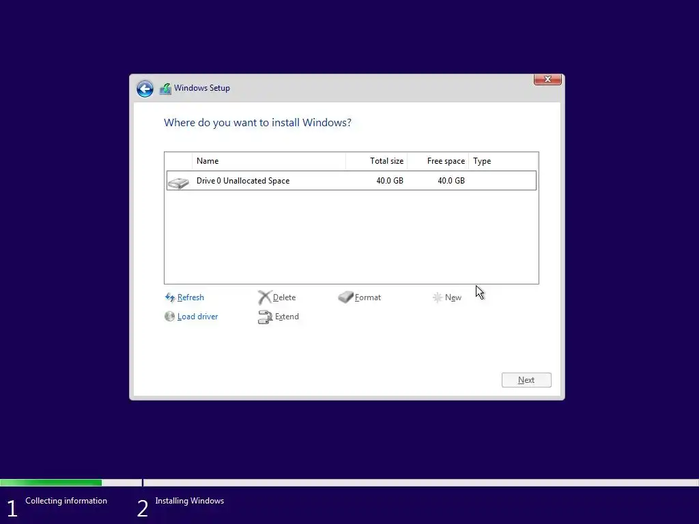This screenshot has width=699, height=524.
Task: Sort by the Name column header
Action: click(x=269, y=161)
